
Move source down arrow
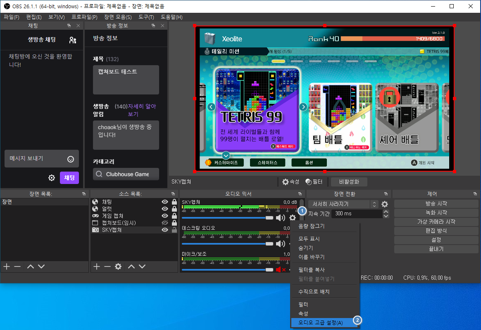click(142, 266)
